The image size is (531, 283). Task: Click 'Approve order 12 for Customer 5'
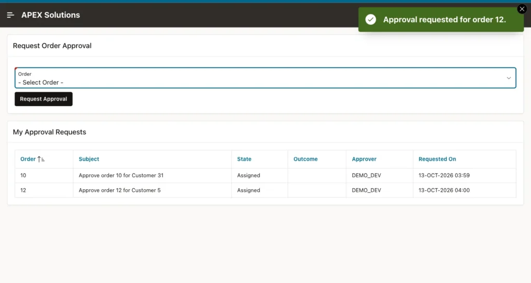(120, 190)
